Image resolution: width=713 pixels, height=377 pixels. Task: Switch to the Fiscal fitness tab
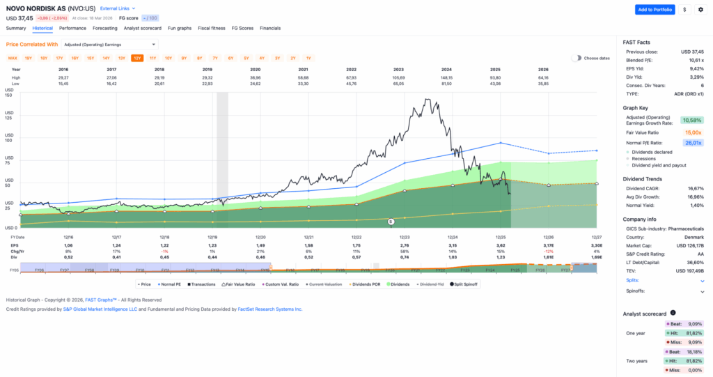(x=212, y=29)
